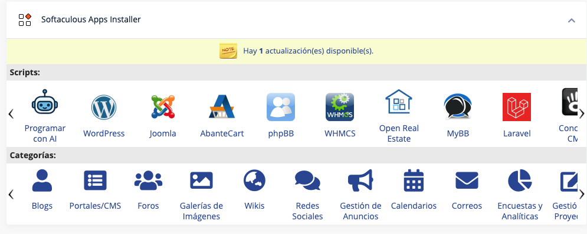Open the AbanteCart script icon

coord(222,107)
